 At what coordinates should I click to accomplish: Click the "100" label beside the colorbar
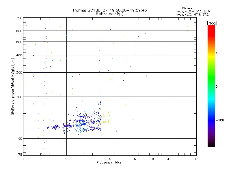(x=219, y=53)
